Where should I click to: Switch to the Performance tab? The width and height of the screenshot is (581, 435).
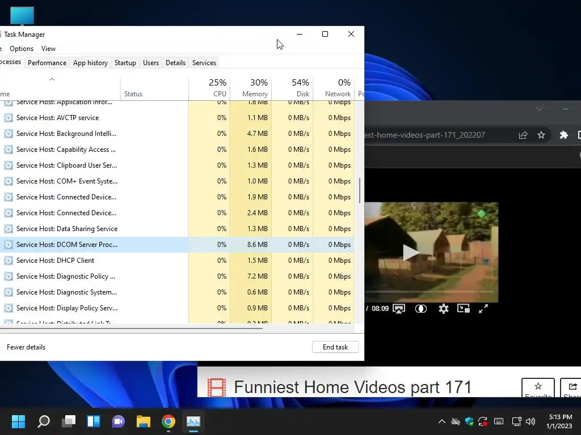[47, 62]
